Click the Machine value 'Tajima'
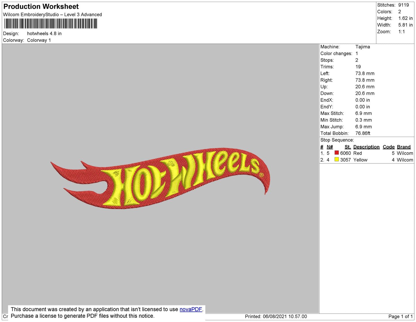 coord(362,47)
